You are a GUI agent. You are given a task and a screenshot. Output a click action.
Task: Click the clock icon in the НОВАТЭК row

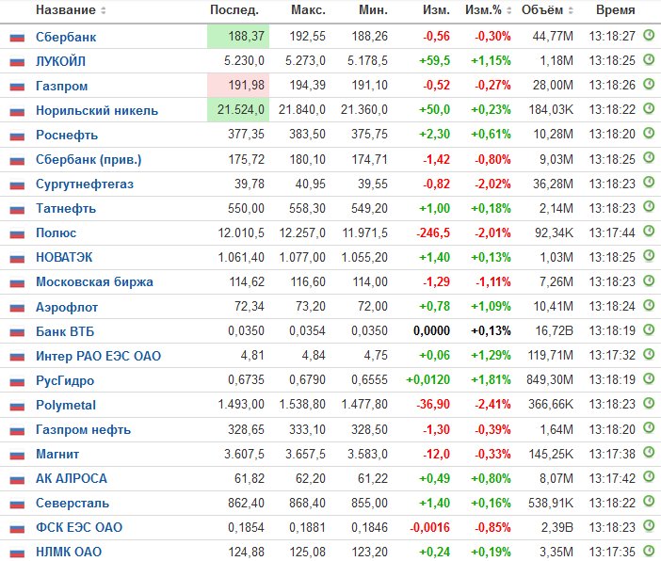[649, 255]
